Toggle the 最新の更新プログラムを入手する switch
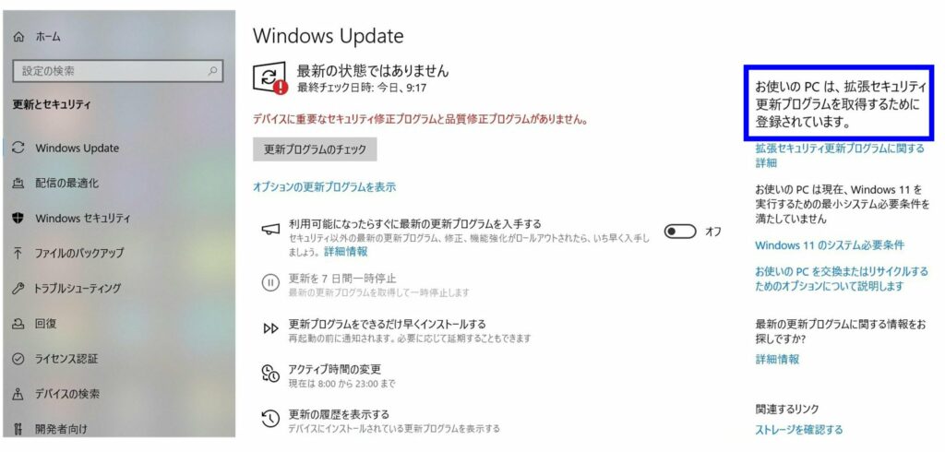The height and width of the screenshot is (452, 945). tap(680, 232)
